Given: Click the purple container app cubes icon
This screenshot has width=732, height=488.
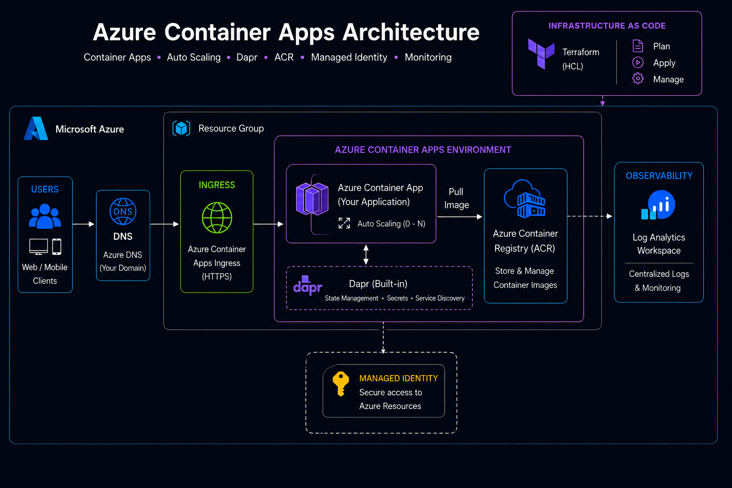Looking at the screenshot, I should pyautogui.click(x=312, y=199).
